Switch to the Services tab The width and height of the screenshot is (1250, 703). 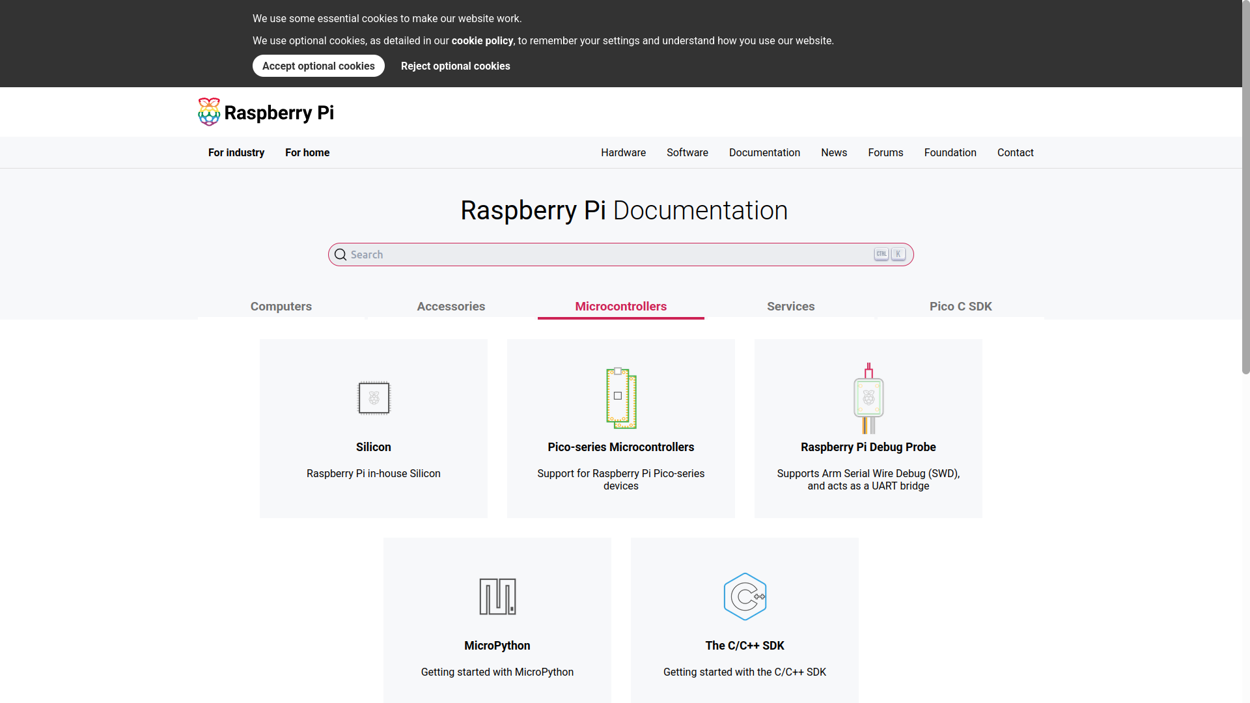pos(791,307)
